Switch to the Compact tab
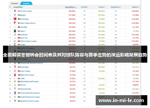The width and height of the screenshot is (150, 108). tap(15, 3)
